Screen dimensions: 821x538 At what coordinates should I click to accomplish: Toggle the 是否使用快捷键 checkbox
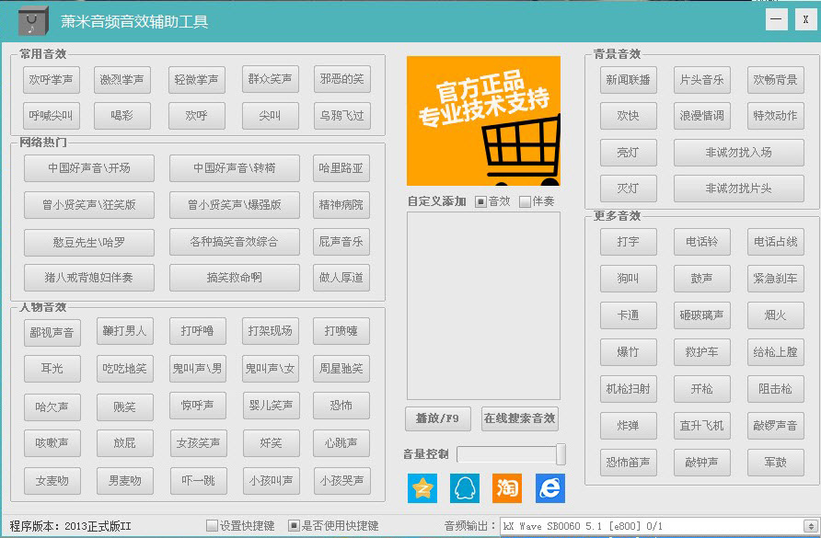pyautogui.click(x=295, y=526)
